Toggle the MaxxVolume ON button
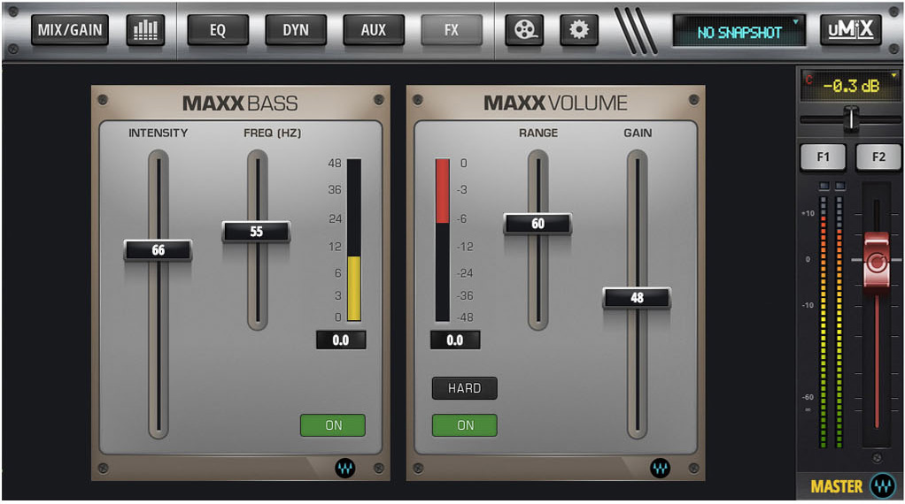 click(x=465, y=425)
